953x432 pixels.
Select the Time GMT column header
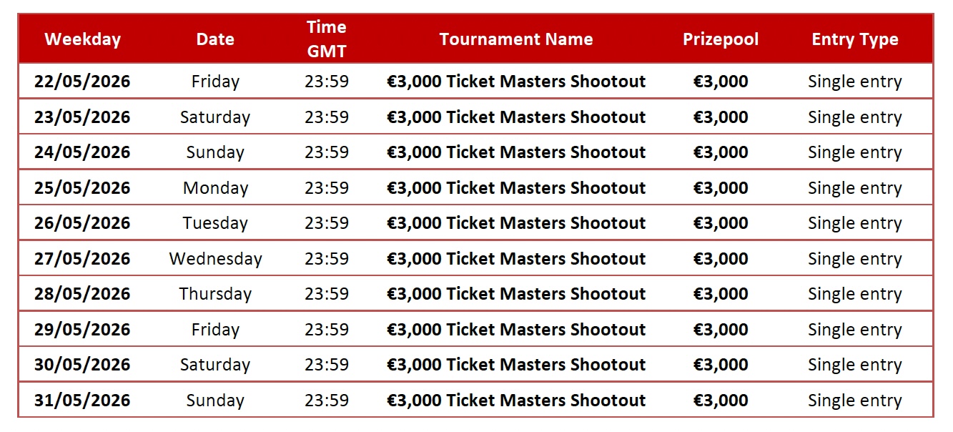(x=327, y=39)
